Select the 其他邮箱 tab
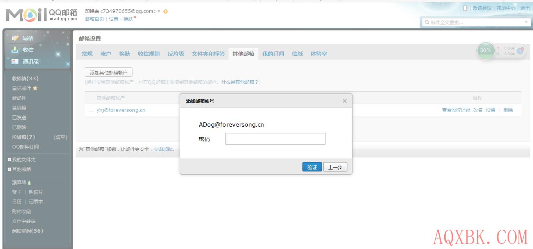The height and width of the screenshot is (249, 533). point(243,54)
